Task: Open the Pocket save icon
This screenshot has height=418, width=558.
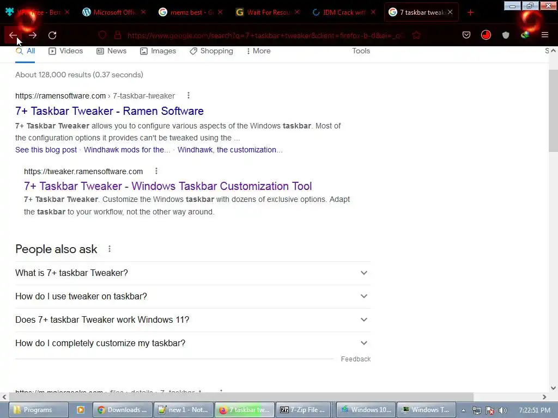Action: (466, 35)
